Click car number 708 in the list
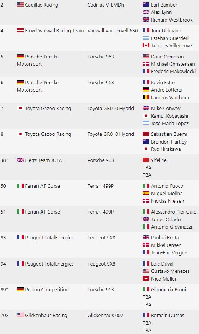The height and width of the screenshot is (334, 199). (5, 315)
